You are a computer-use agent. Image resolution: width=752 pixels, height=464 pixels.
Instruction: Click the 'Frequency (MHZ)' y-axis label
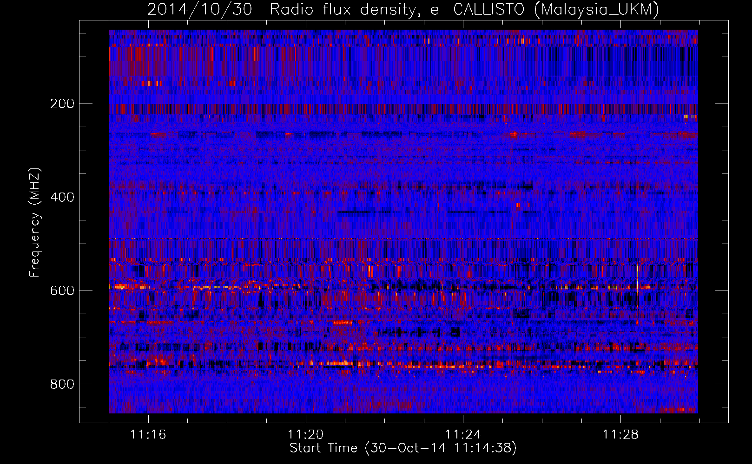pyautogui.click(x=35, y=223)
